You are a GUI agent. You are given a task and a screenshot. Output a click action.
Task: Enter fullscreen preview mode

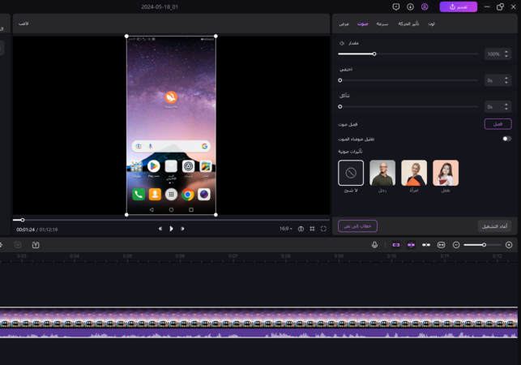click(x=323, y=229)
